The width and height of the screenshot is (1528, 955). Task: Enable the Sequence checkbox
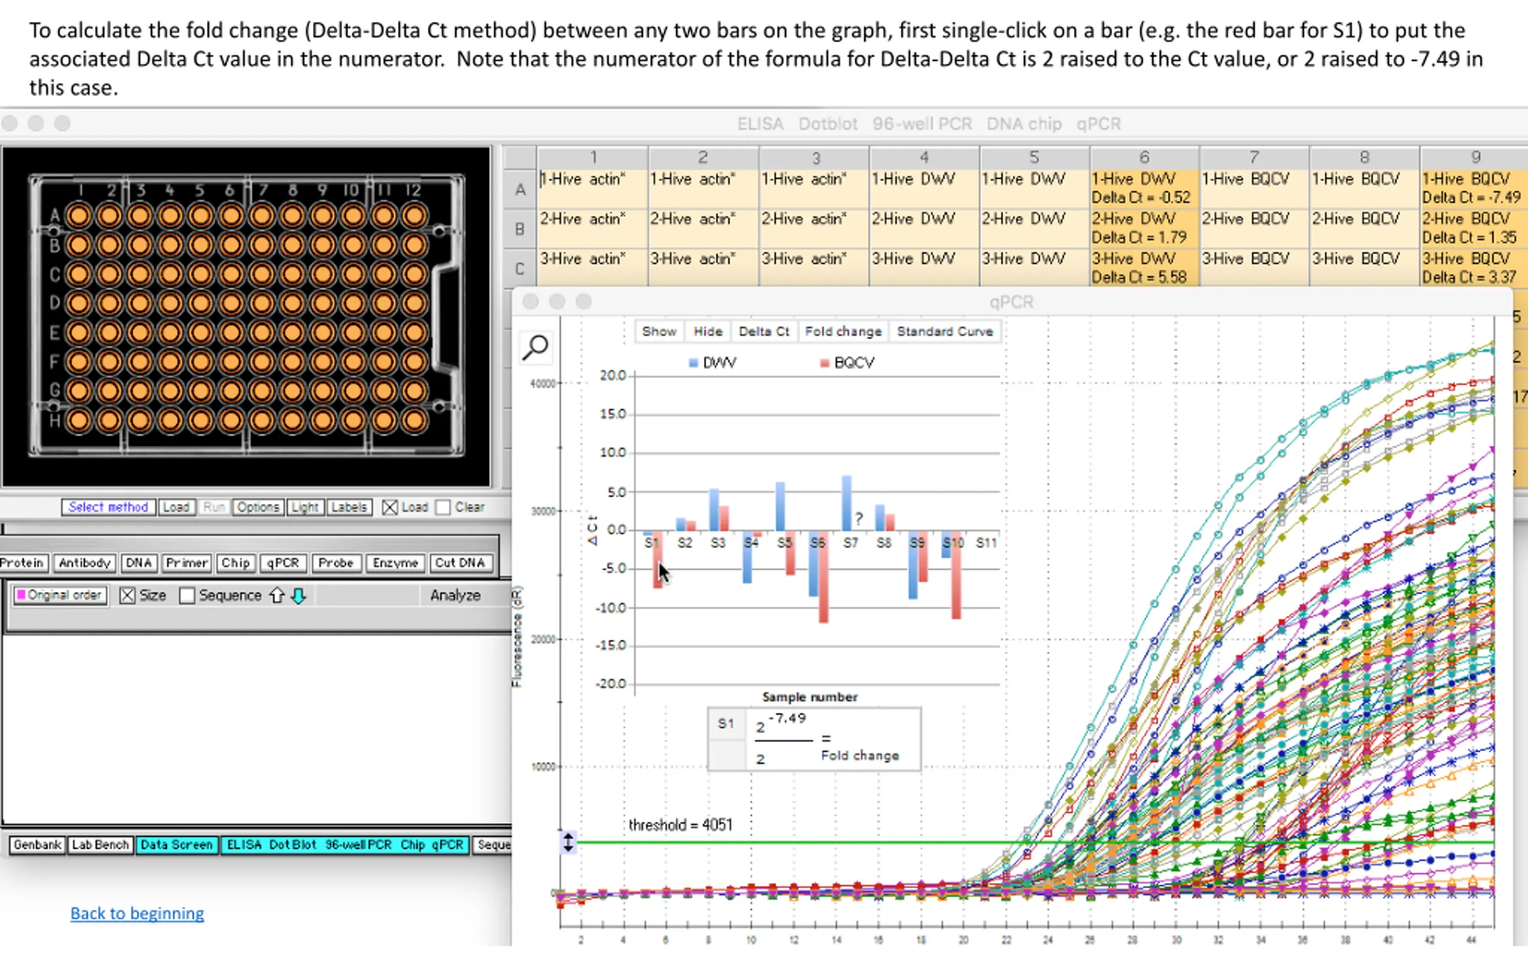187,596
